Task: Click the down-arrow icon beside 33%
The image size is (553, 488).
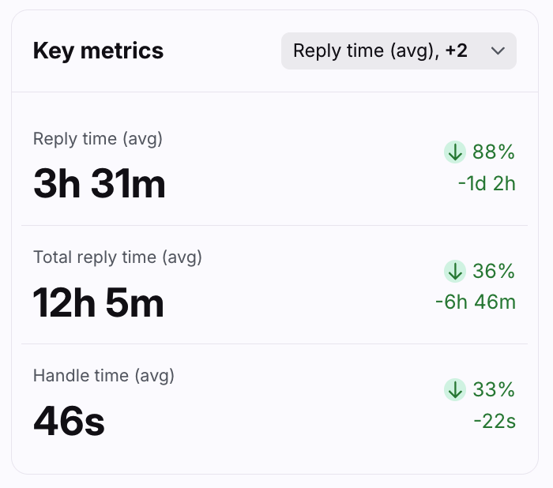Action: tap(454, 389)
